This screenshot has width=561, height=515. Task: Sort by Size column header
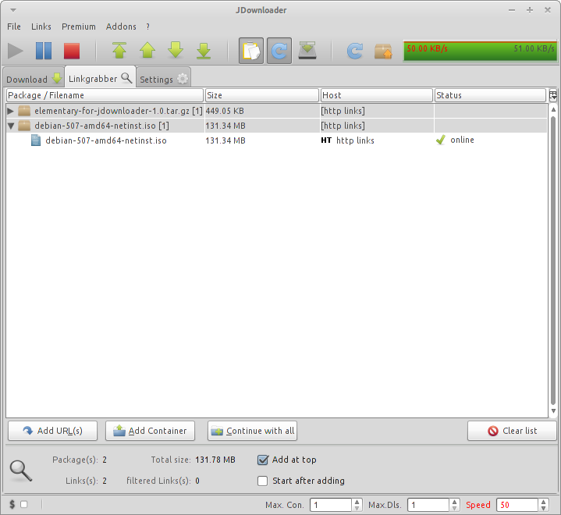point(262,95)
